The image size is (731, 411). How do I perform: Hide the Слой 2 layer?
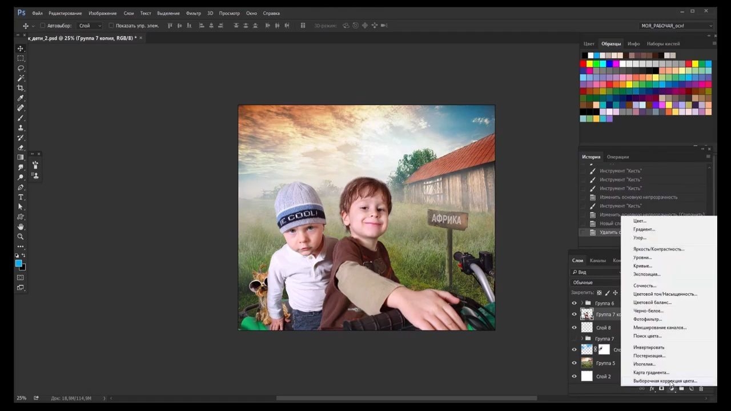point(575,376)
